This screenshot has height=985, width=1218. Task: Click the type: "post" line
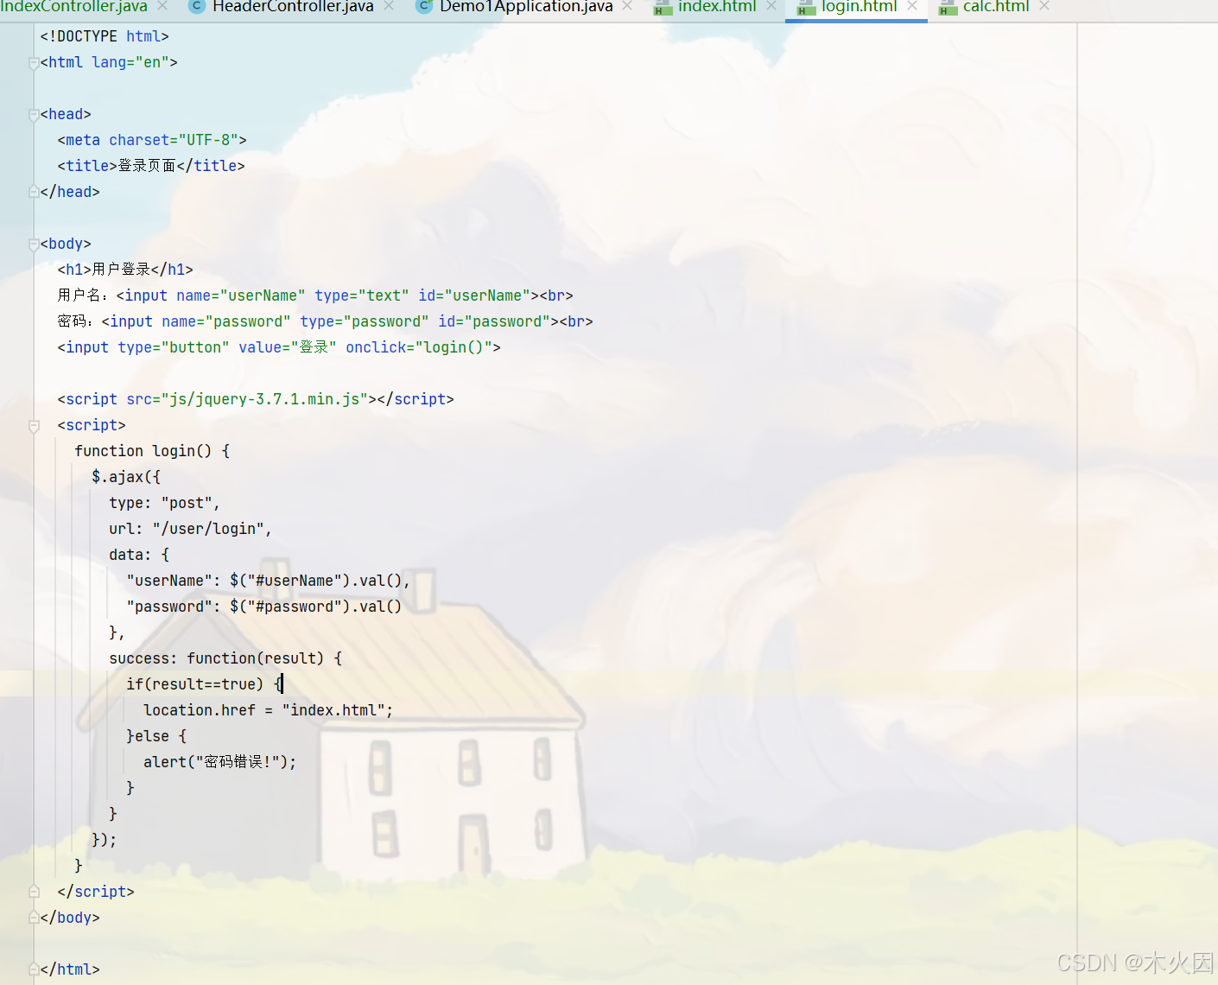(164, 503)
